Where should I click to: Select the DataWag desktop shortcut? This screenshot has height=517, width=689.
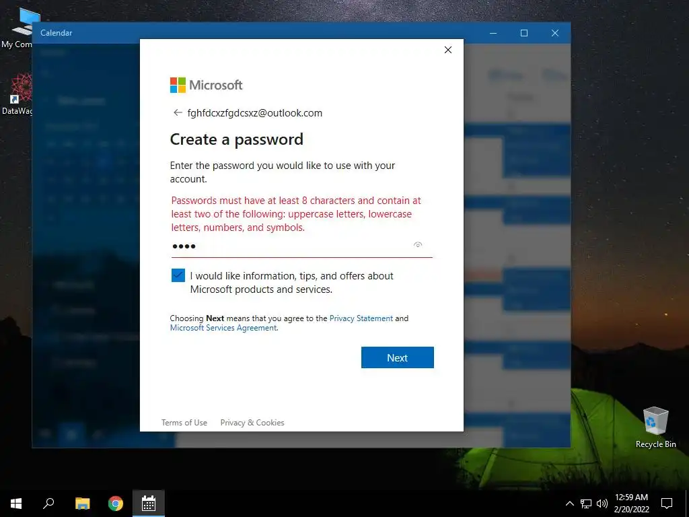17,94
